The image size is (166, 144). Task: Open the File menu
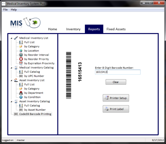6,10
